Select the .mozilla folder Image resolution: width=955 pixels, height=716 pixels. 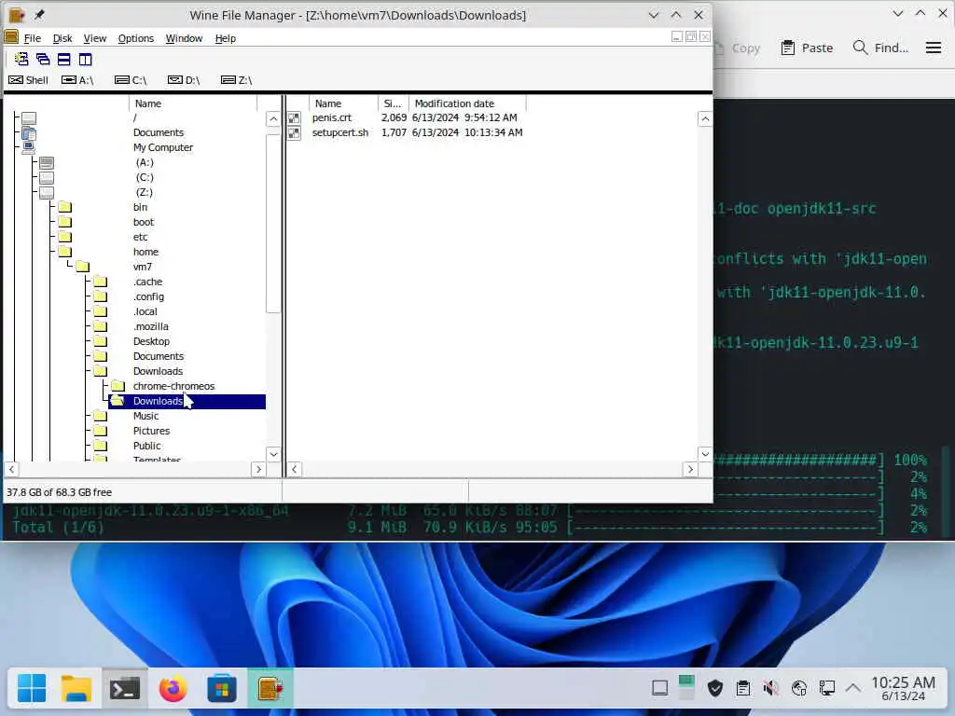[x=150, y=326]
